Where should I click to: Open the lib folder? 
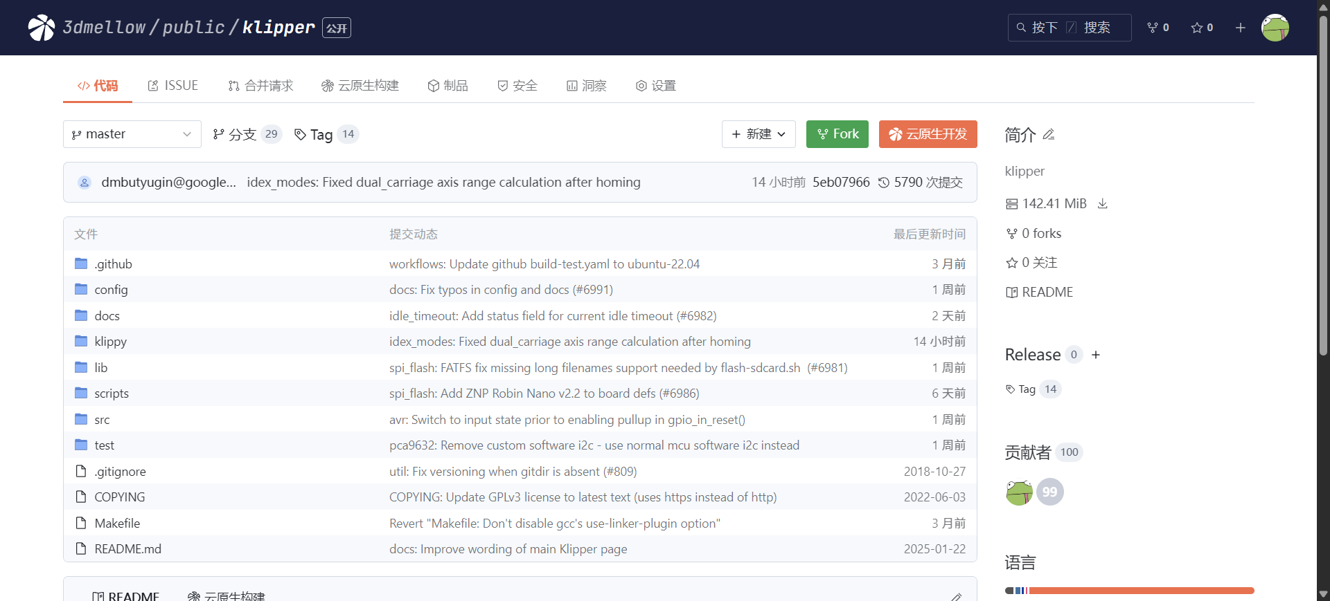click(101, 368)
